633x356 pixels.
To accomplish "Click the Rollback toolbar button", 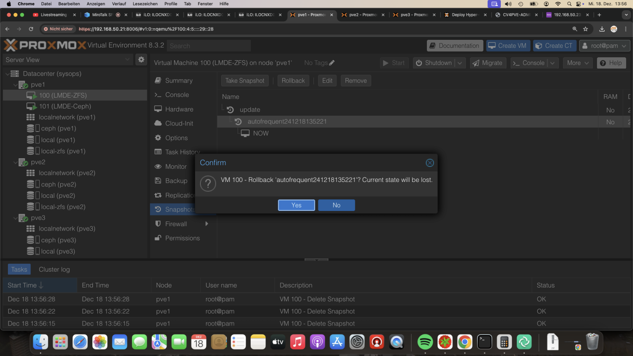I will pos(293,81).
